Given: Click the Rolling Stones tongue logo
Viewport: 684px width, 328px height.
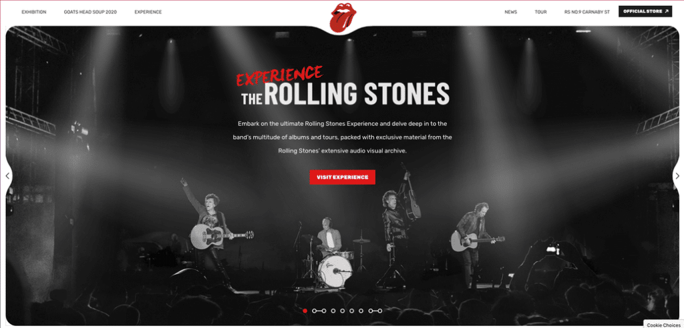Looking at the screenshot, I should click(x=342, y=17).
